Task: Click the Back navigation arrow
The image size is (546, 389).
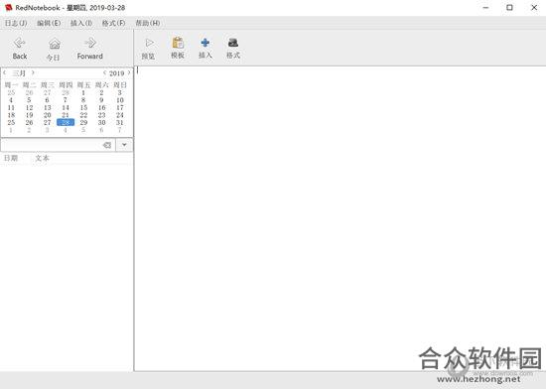Action: point(20,43)
